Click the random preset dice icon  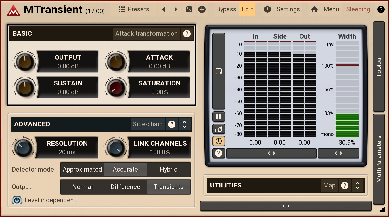189,9
